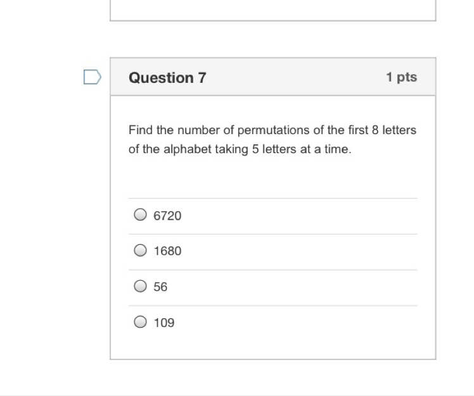
Task: Click the Question 7 heading
Action: (x=167, y=78)
